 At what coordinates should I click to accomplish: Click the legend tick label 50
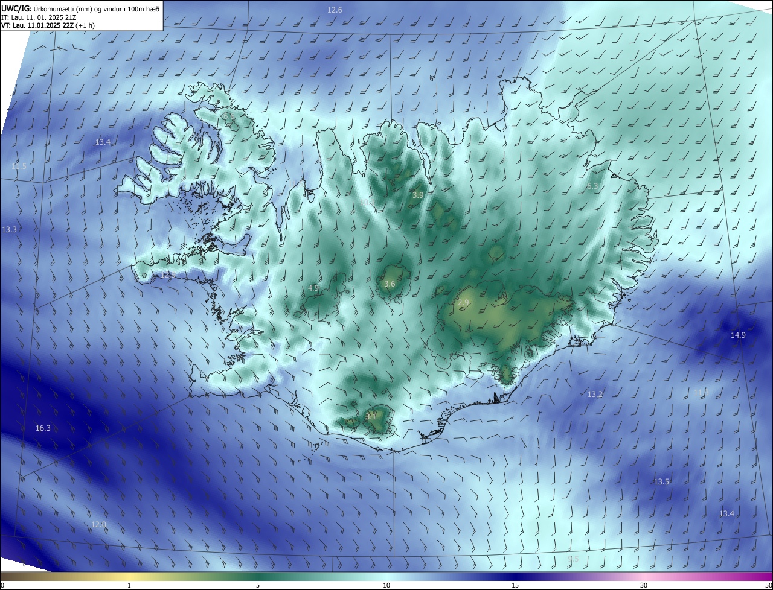768,585
